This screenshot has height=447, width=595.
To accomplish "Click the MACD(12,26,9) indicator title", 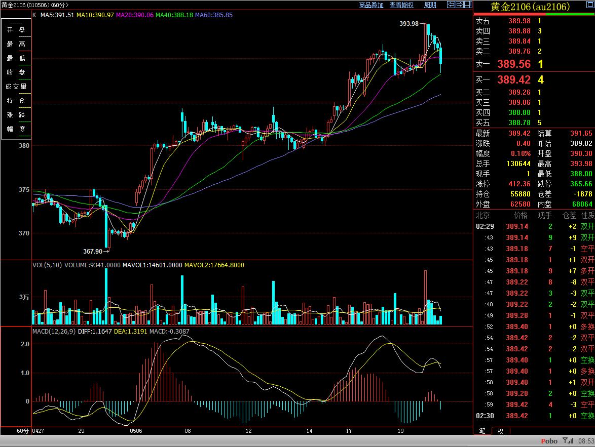I will click(54, 317).
